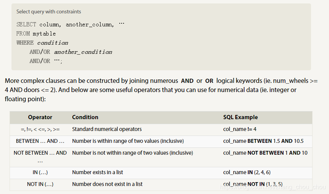329x194 pixels.
Task: Click the SQL Example column header
Action: click(x=241, y=117)
